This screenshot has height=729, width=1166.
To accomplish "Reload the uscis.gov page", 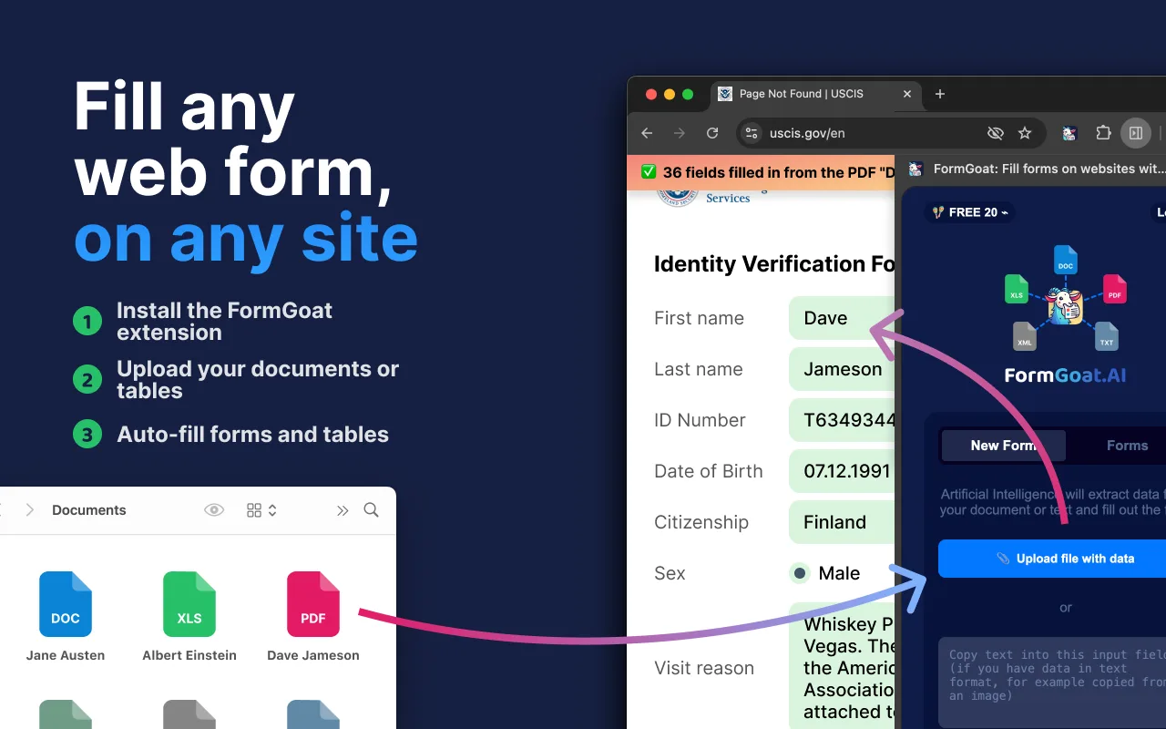I will click(712, 133).
